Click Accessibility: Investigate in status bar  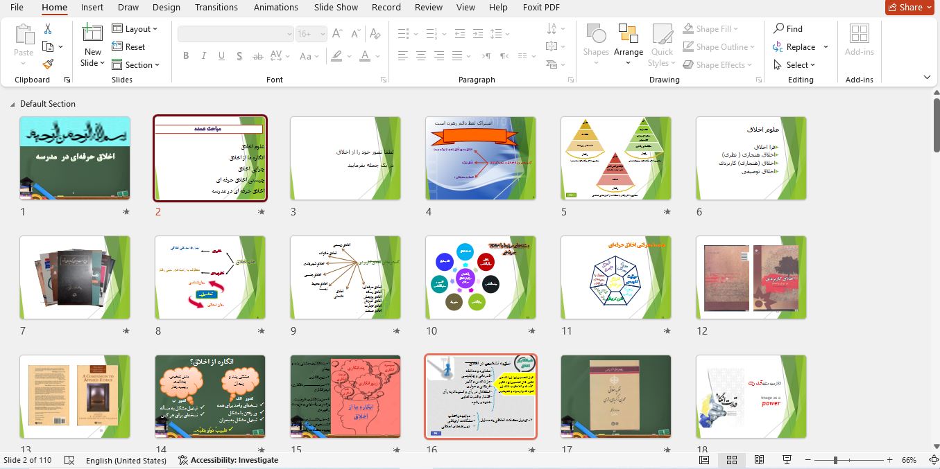coord(228,460)
